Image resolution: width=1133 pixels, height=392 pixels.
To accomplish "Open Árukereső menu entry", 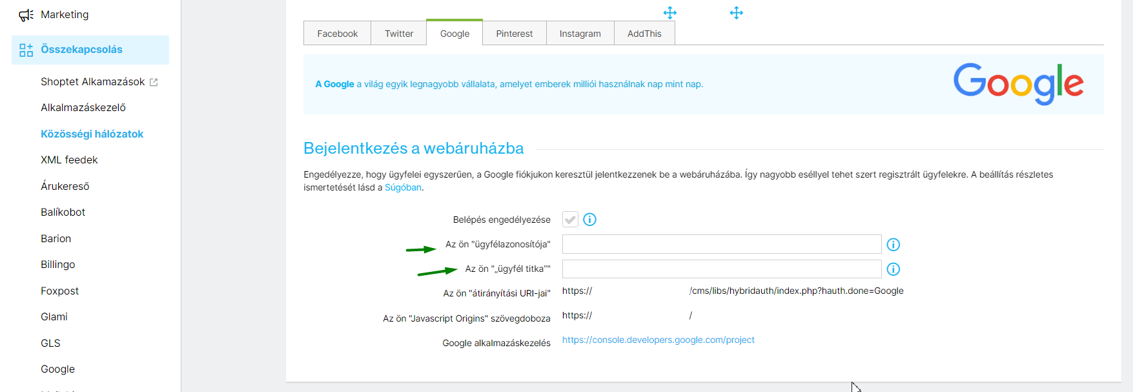I will coord(65,187).
